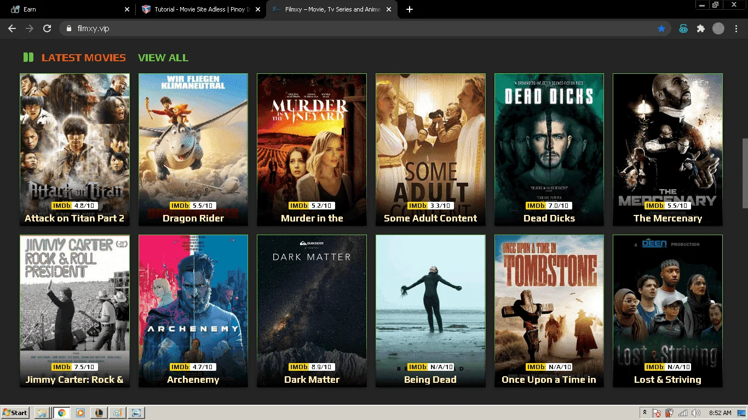748x420 pixels.
Task: Click the IMDb 4.7/10 rating badge
Action: click(193, 367)
